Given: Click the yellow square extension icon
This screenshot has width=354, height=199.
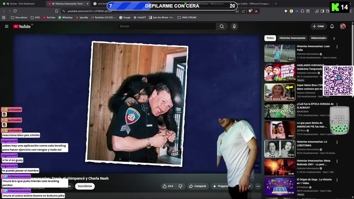Looking at the screenshot, I should pos(291,11).
